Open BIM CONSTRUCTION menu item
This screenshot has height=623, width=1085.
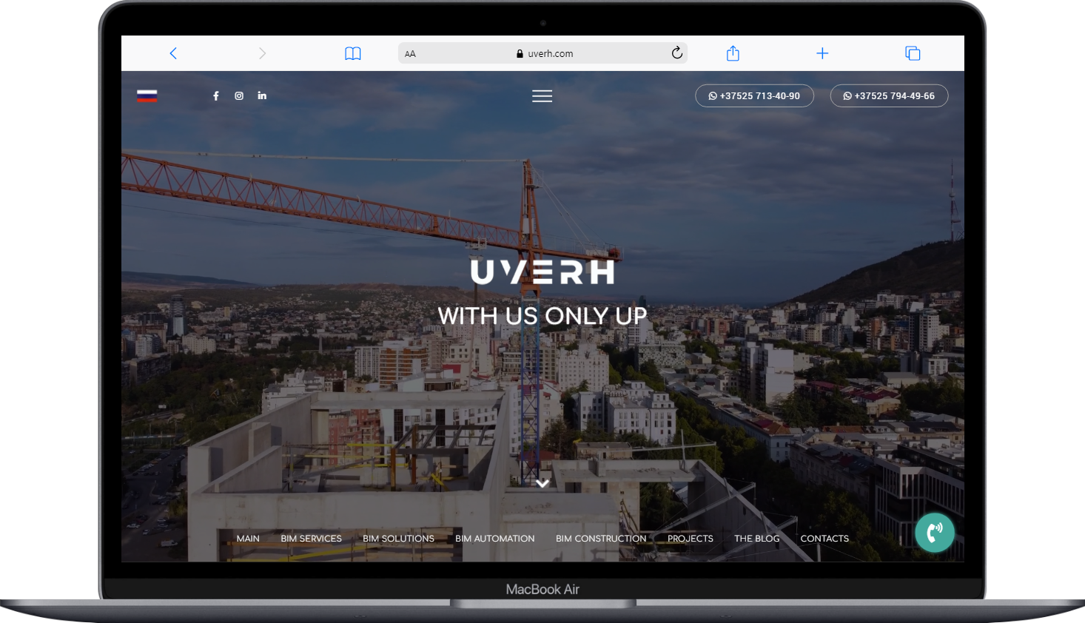point(601,539)
